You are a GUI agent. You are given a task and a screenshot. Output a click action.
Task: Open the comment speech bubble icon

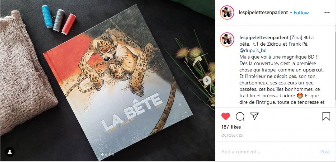coord(240,116)
